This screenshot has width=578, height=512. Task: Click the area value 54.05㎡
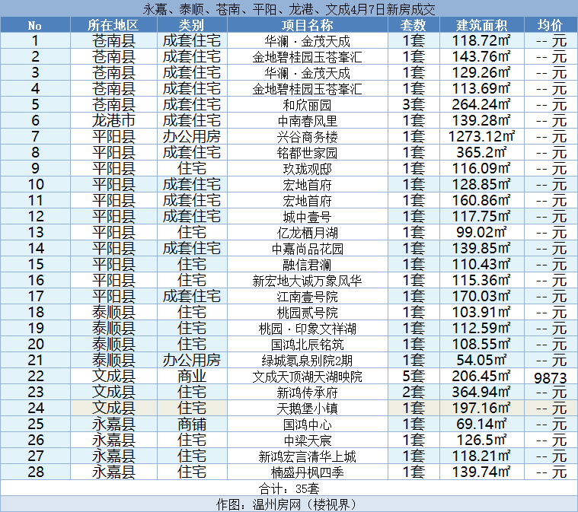point(481,360)
